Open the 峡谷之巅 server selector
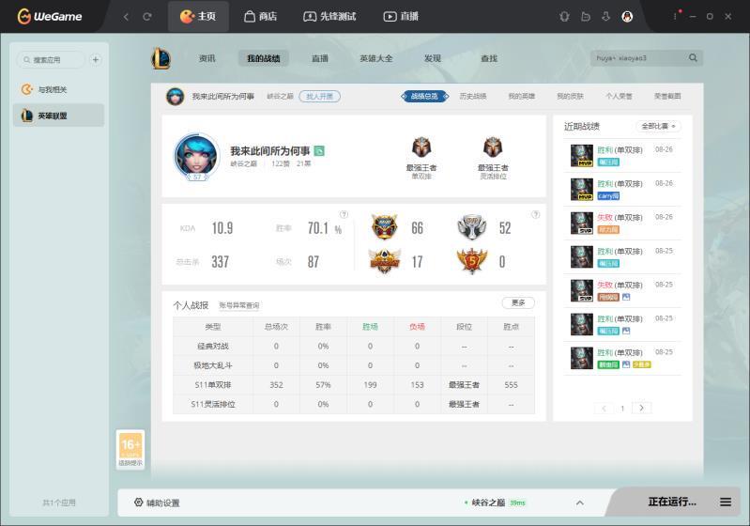The height and width of the screenshot is (526, 750). click(494, 503)
